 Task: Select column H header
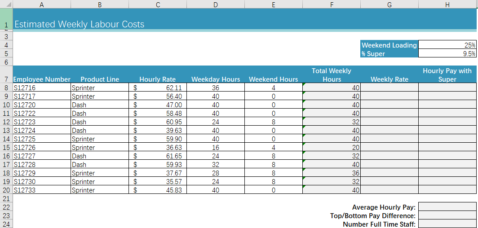point(447,4)
